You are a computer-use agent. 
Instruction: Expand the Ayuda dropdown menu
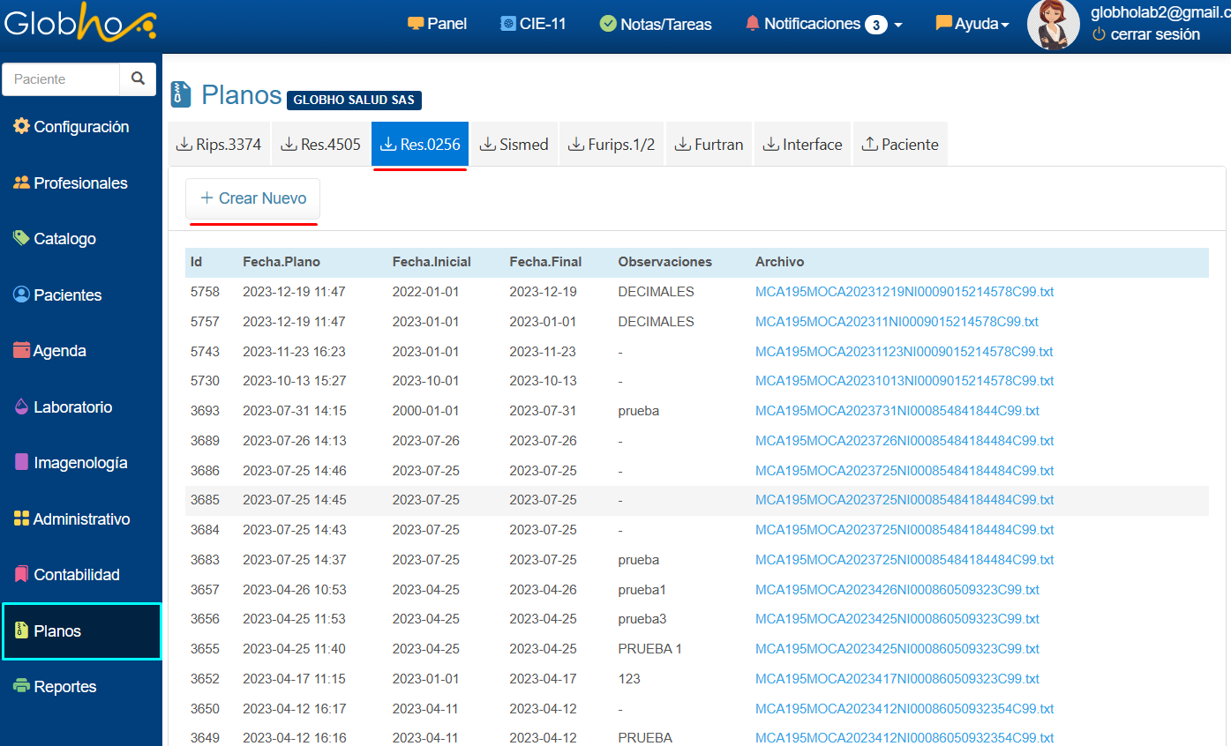click(x=972, y=24)
